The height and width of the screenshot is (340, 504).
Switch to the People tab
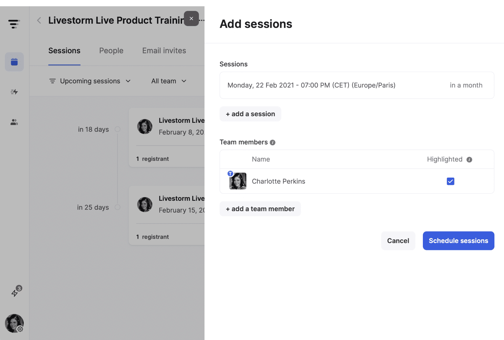[x=111, y=51]
